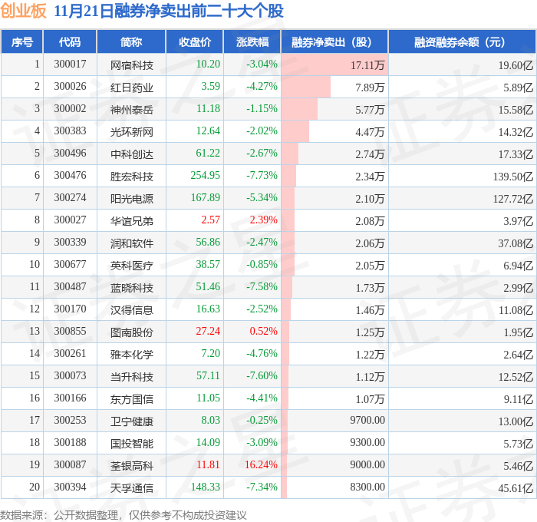
Task: Click the red closing price 27.24
Action: tap(208, 332)
